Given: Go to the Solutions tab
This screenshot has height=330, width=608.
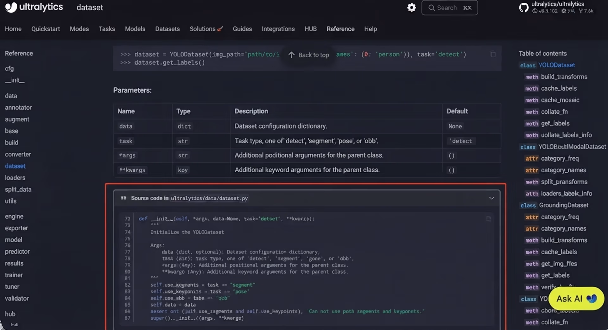Looking at the screenshot, I should click(206, 29).
